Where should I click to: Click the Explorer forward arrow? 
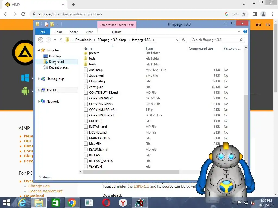(x=48, y=40)
